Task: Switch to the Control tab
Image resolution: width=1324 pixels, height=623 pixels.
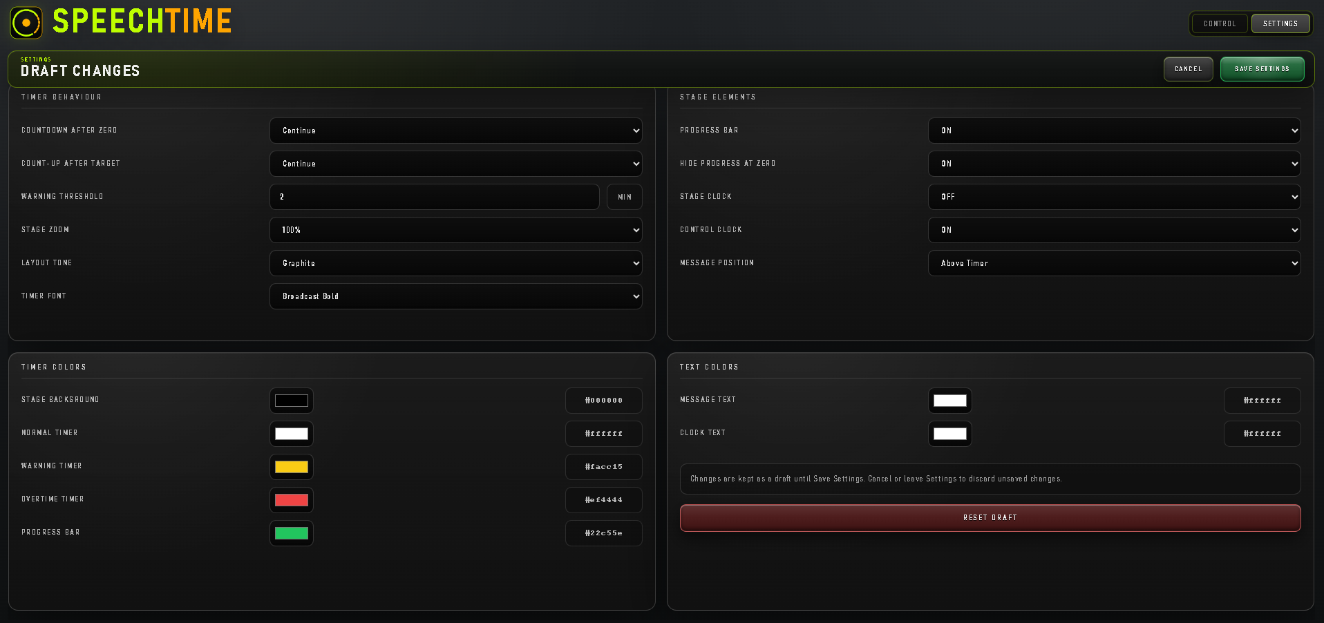Action: point(1220,23)
